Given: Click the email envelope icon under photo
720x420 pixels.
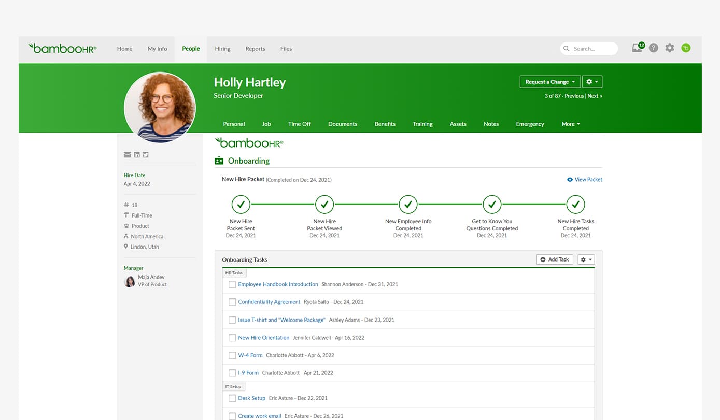Looking at the screenshot, I should [128, 155].
